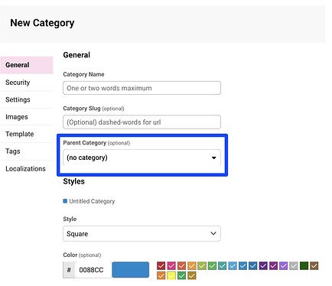The image size is (332, 286).
Task: Select the mustard gold swatch after second-row green
Action: click(191, 275)
